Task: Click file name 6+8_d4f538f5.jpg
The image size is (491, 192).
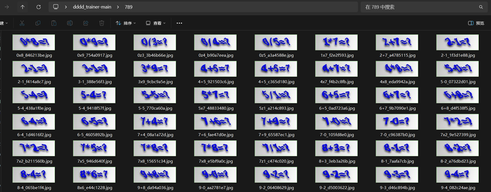Action: click(458, 108)
